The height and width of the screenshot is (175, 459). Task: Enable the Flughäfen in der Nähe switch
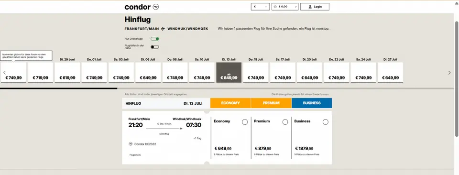pos(155,47)
